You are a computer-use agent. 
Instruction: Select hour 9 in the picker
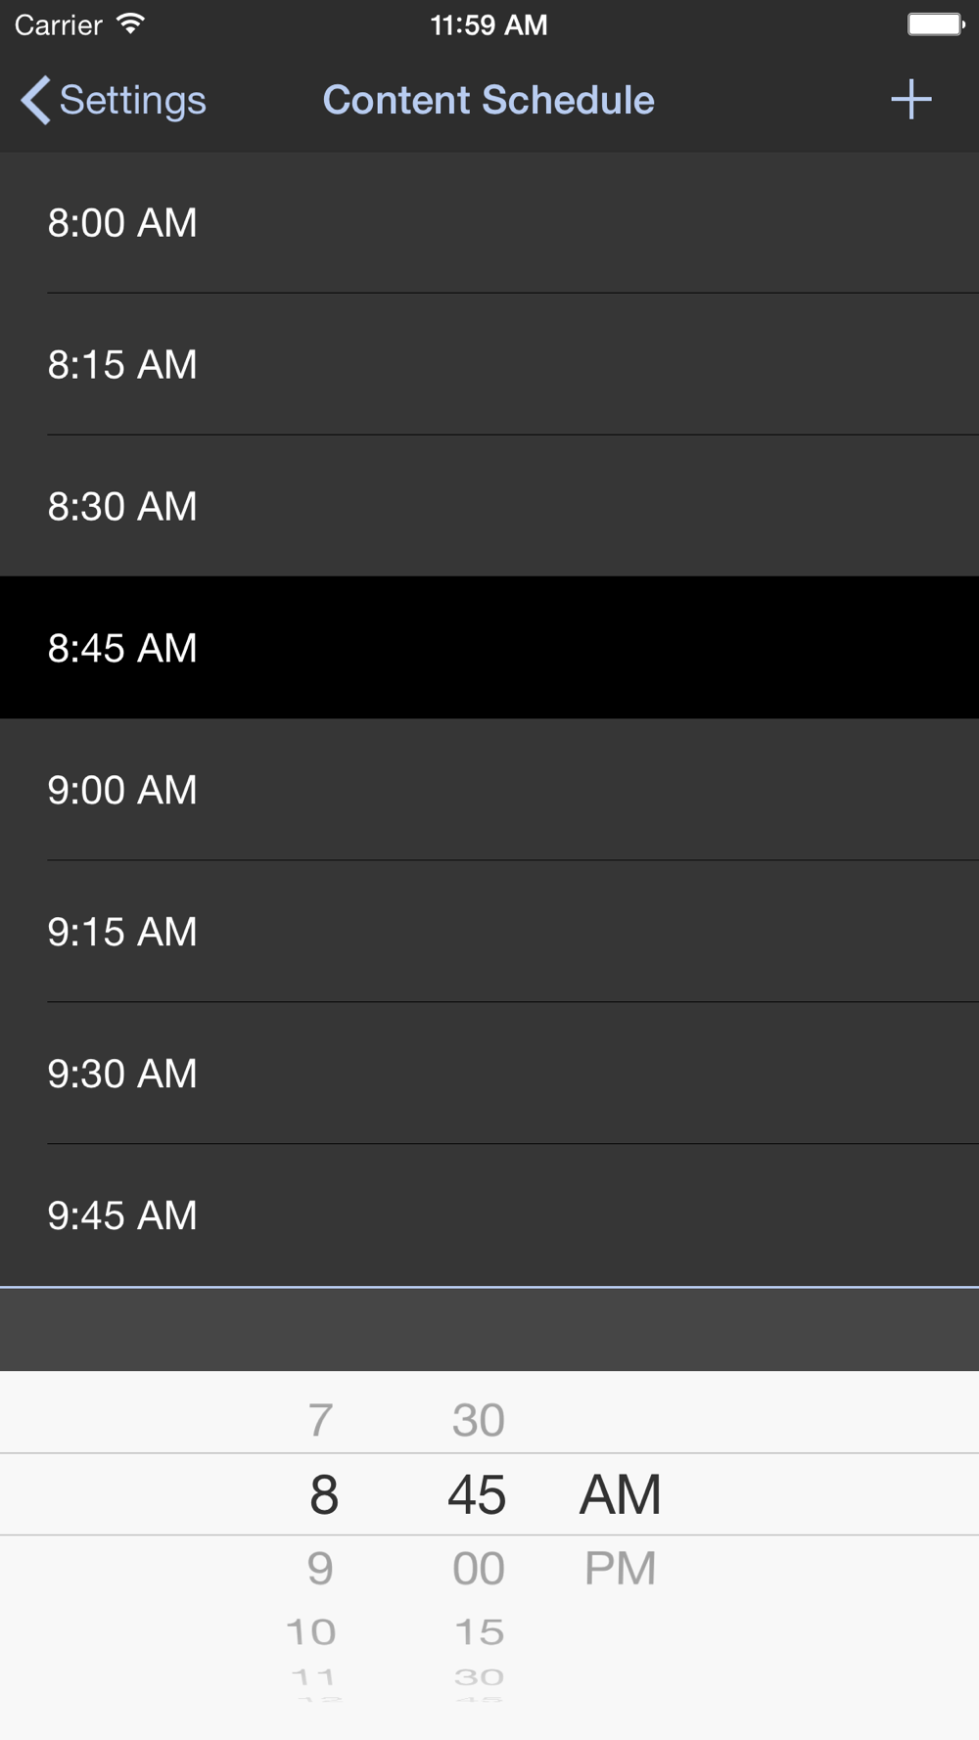pyautogui.click(x=321, y=1569)
